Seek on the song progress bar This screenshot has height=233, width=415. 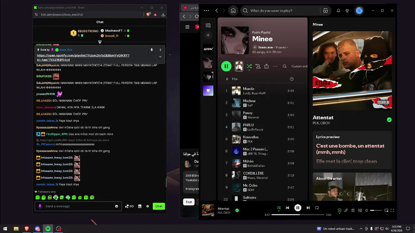[298, 215]
